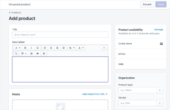The height and width of the screenshot is (110, 170).
Task: Expand the insert table dropdown
Action: pyautogui.click(x=24, y=54)
